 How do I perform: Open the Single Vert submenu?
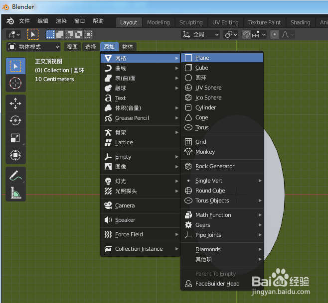(x=222, y=181)
